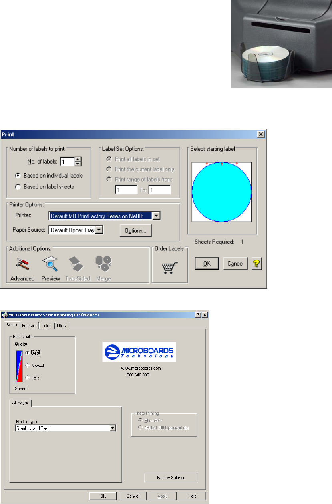Click the Help button in Printing Preferences
The width and height of the screenshot is (332, 504).
tap(192, 496)
